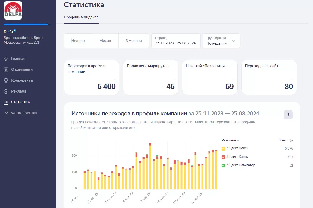313x208 pixels.
Task: Select the Месяц period button
Action: (105, 41)
